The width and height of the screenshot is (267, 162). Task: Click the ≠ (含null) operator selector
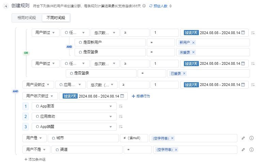click(x=134, y=138)
